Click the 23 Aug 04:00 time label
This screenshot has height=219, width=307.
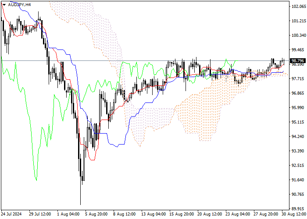tap(238, 214)
